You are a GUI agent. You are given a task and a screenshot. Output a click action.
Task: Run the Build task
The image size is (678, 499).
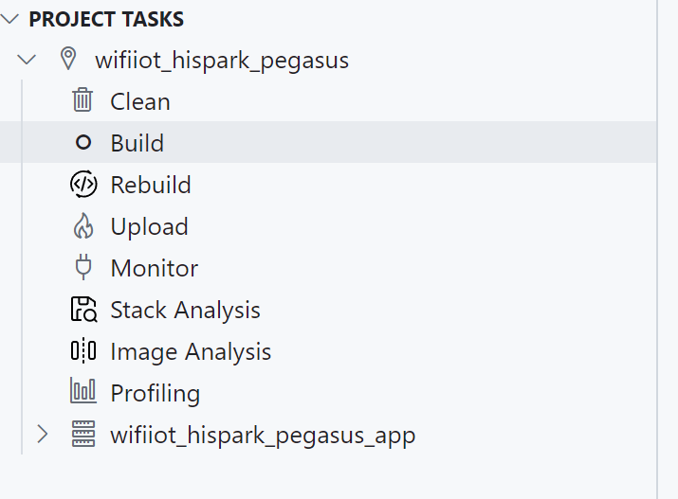(x=137, y=143)
